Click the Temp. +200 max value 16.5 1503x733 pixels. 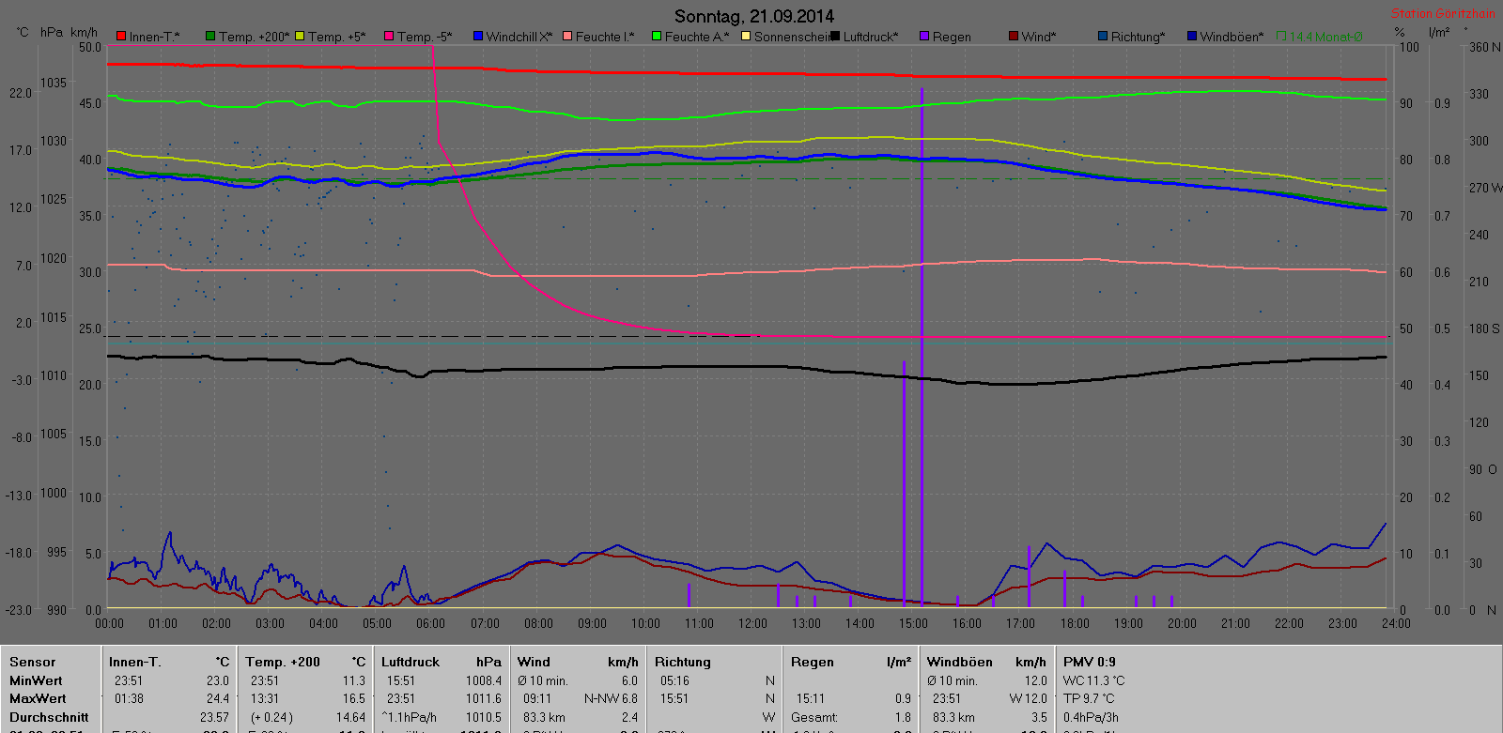(354, 698)
